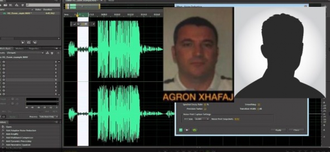Click the Close button in Noise Reduction dialog
The height and width of the screenshot is (152, 330).
pyautogui.click(x=296, y=130)
